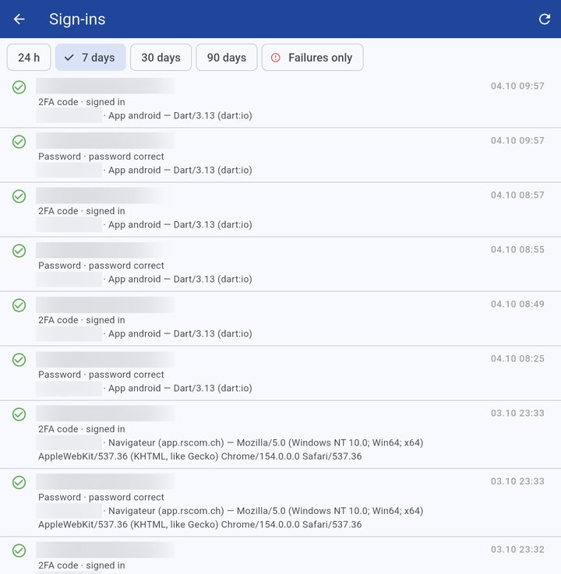Click the success icon of the 04.10 08:55 entry
The height and width of the screenshot is (574, 561).
coord(19,251)
